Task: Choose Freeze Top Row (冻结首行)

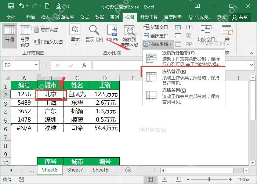Action: pos(184,77)
